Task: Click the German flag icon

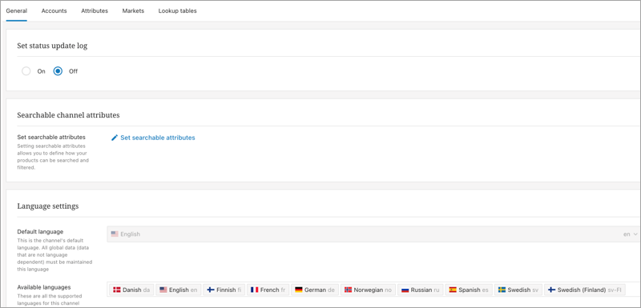Action: point(298,290)
